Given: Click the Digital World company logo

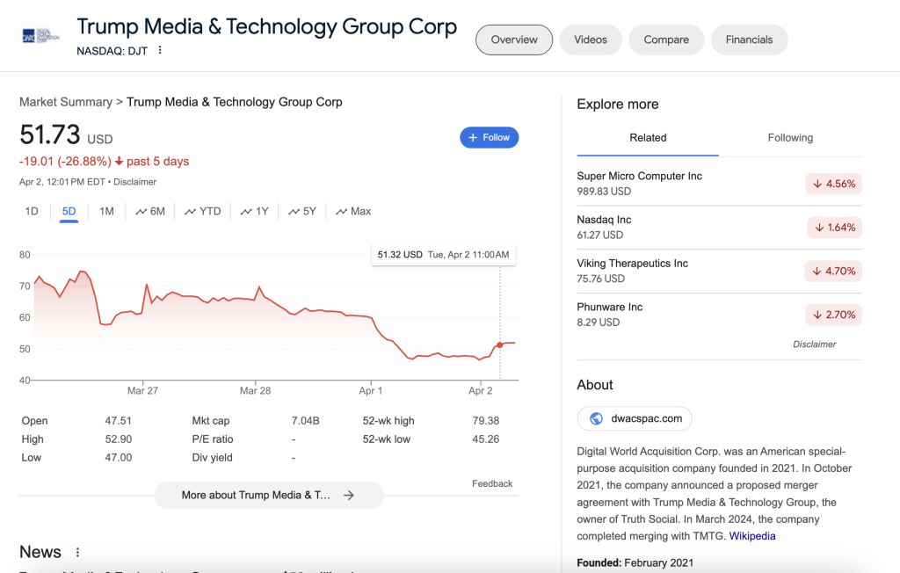Looking at the screenshot, I should [40, 36].
